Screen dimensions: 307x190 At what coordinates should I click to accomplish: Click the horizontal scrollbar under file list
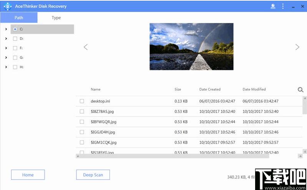[x=173, y=156]
